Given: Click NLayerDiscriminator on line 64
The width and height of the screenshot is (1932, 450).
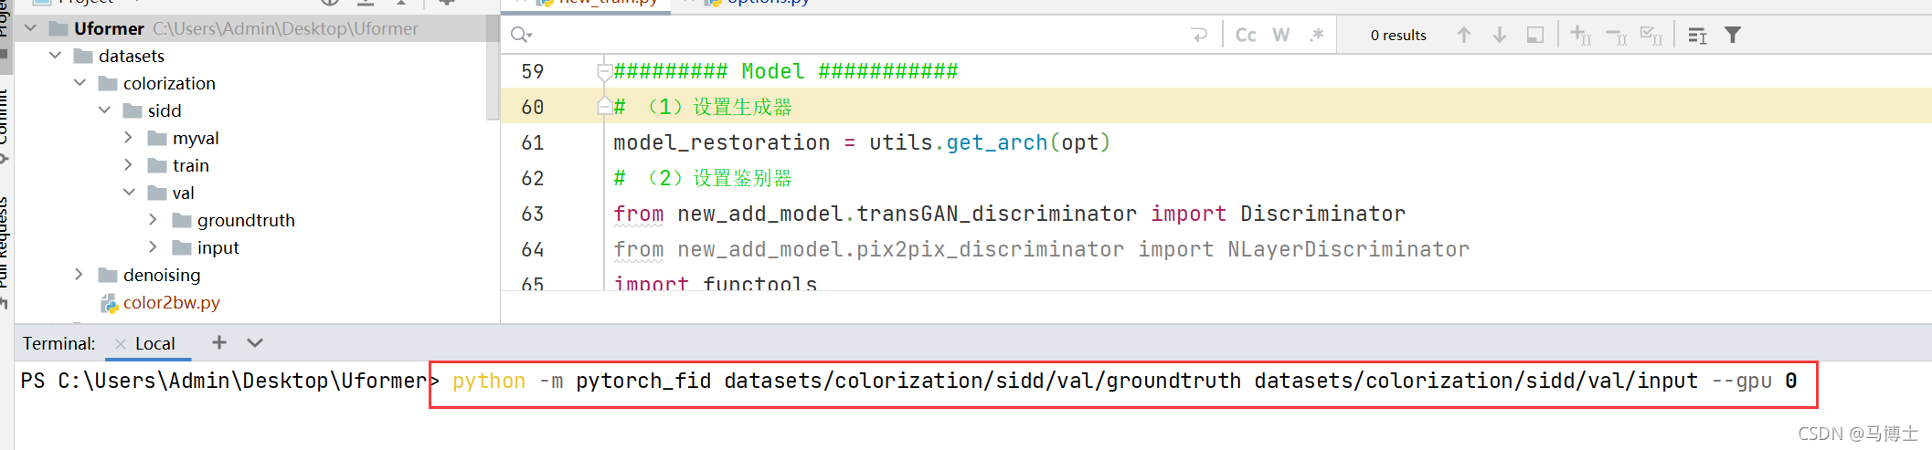Looking at the screenshot, I should [1348, 249].
